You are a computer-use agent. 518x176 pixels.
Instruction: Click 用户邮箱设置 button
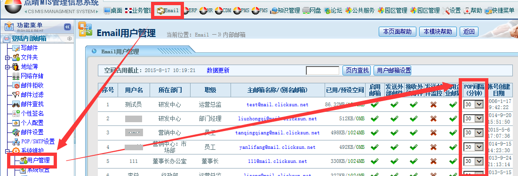394,70
